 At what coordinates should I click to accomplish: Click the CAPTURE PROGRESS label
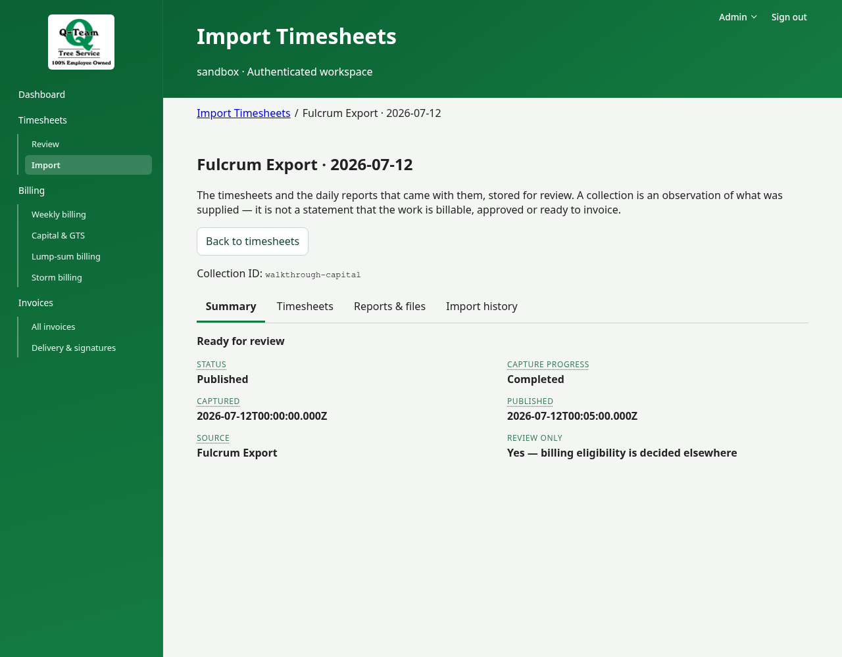click(548, 364)
